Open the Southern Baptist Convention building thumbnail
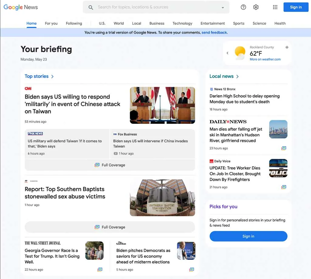311x279 pixels. coord(162,198)
